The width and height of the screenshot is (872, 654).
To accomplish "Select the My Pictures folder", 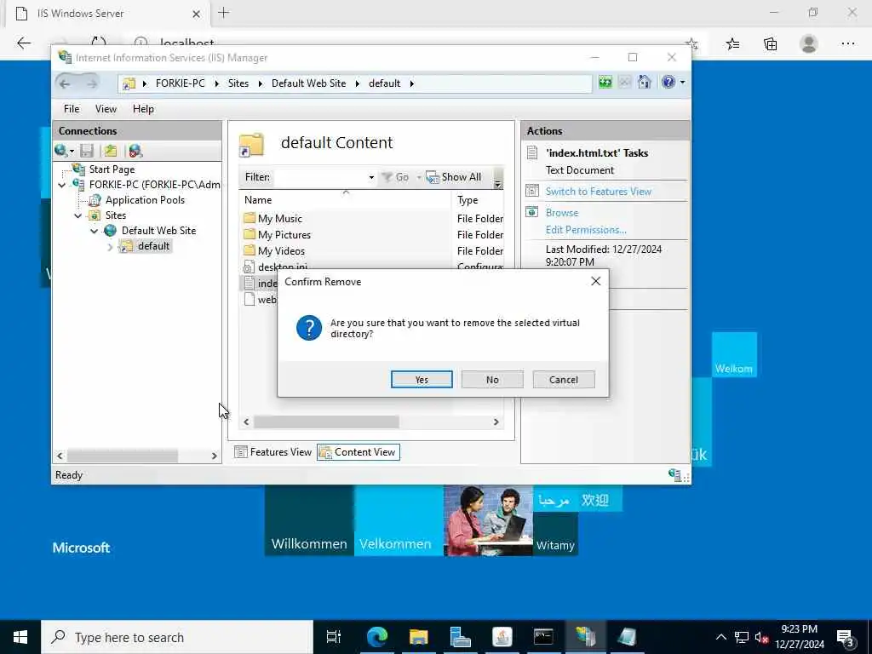I will (x=284, y=235).
